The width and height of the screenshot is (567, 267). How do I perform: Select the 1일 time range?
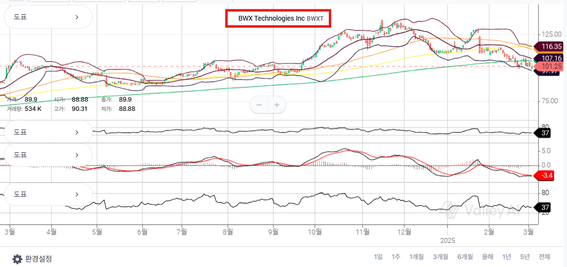click(378, 257)
